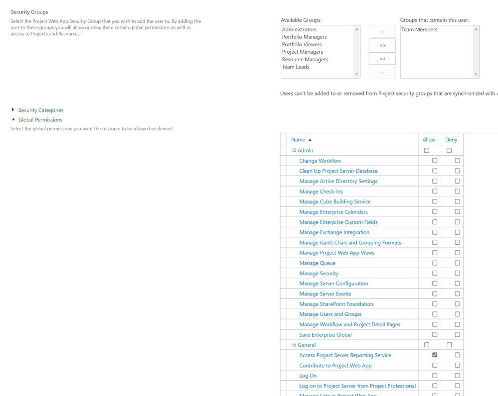
Task: Open the Change Workflow permission link
Action: coord(320,161)
